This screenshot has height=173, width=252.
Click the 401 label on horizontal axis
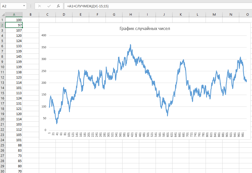click(128, 135)
